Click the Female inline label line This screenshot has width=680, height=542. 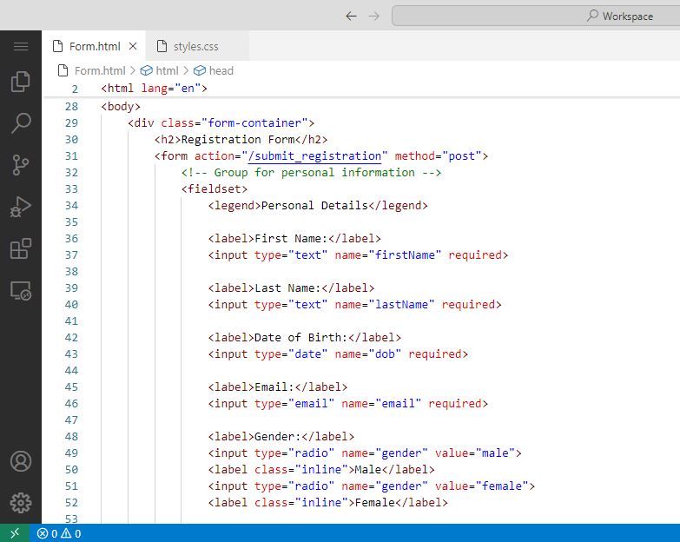pyautogui.click(x=328, y=503)
